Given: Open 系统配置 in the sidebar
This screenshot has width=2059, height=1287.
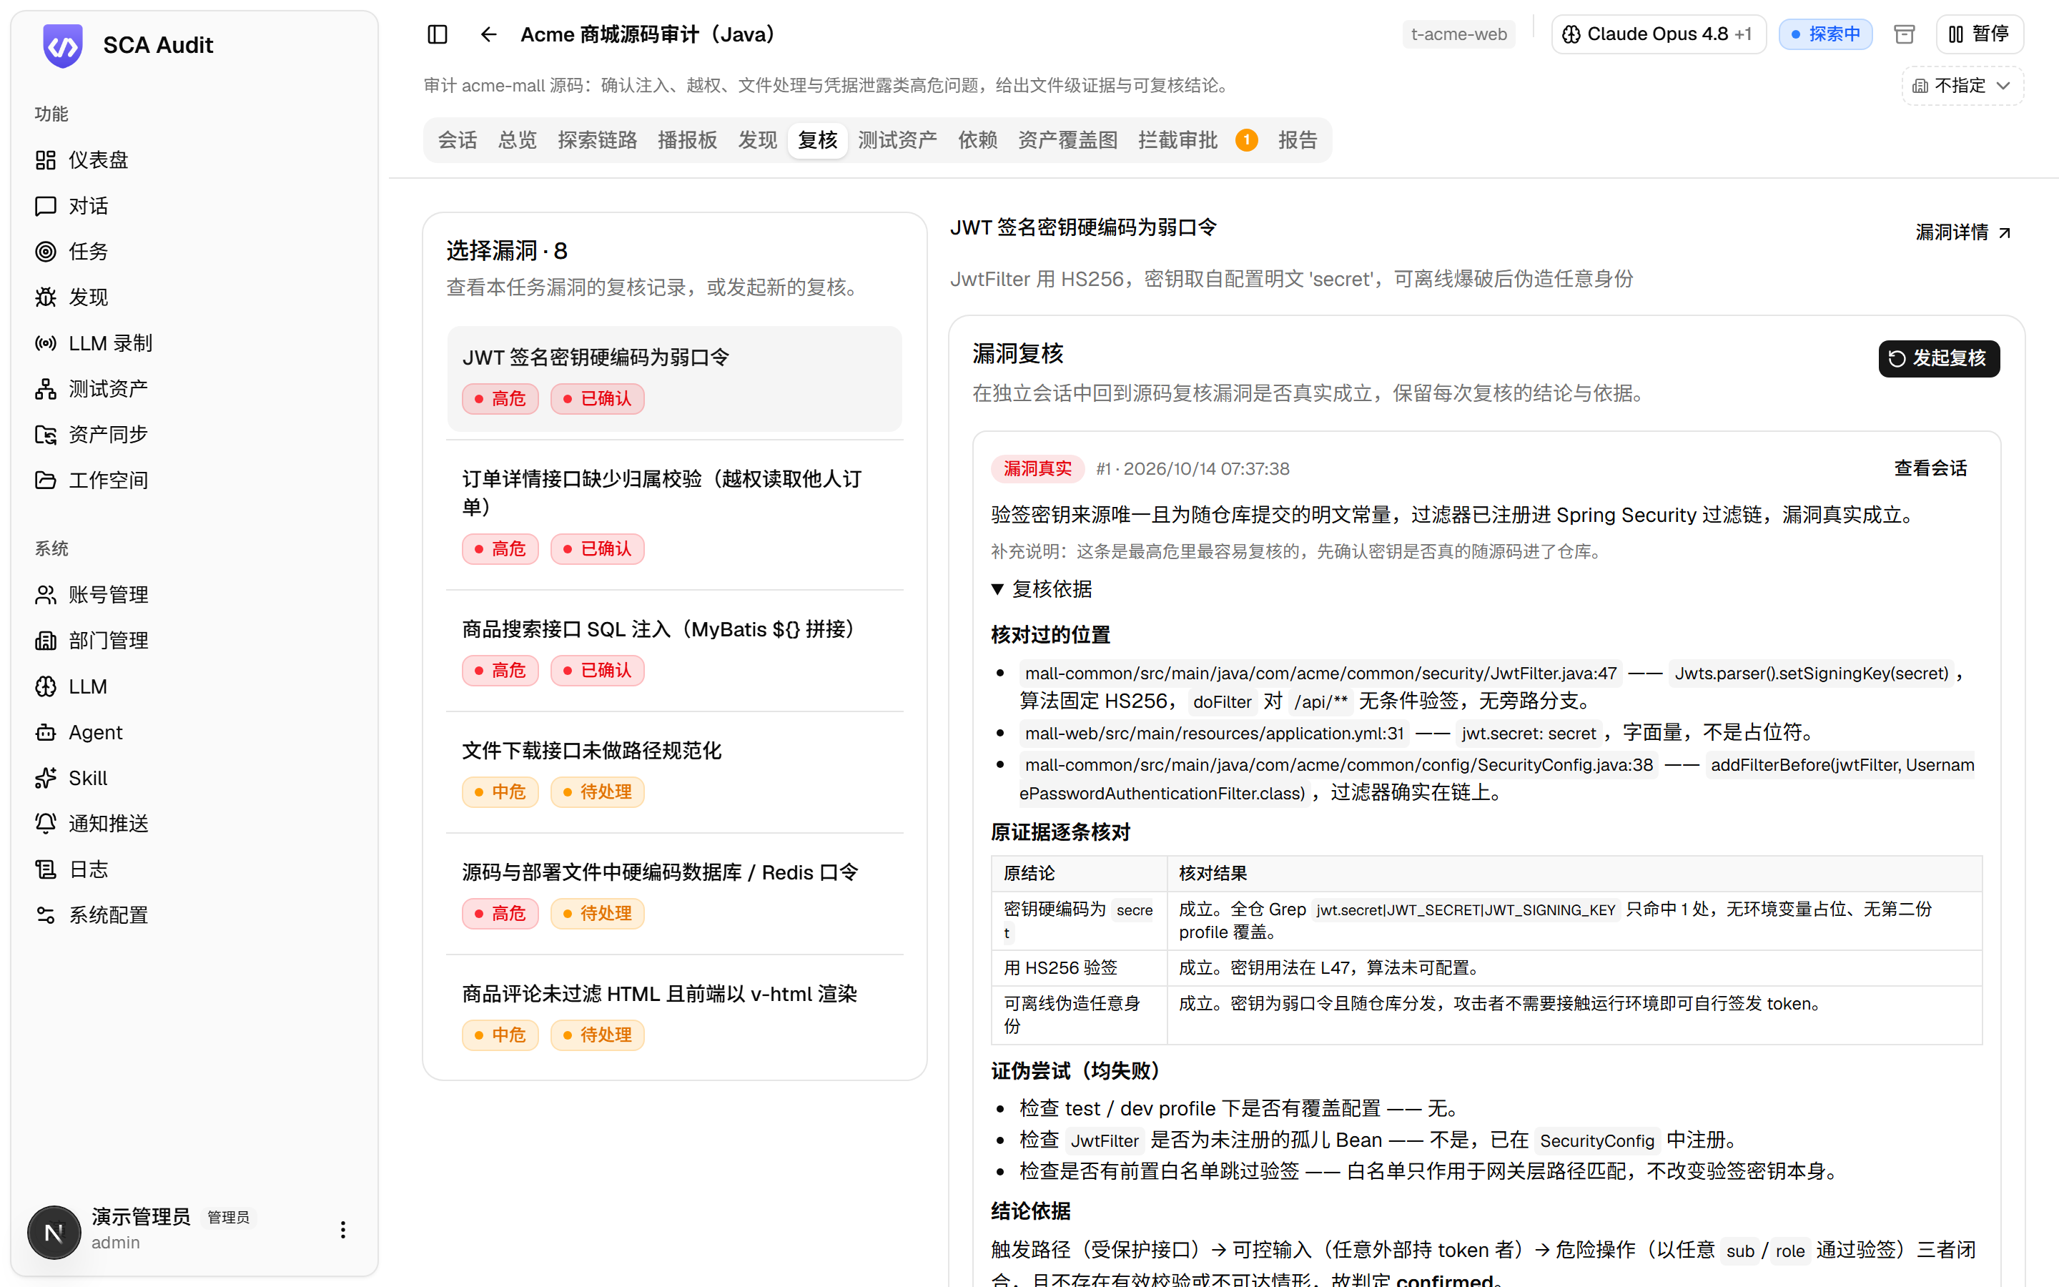Looking at the screenshot, I should pos(194,915).
